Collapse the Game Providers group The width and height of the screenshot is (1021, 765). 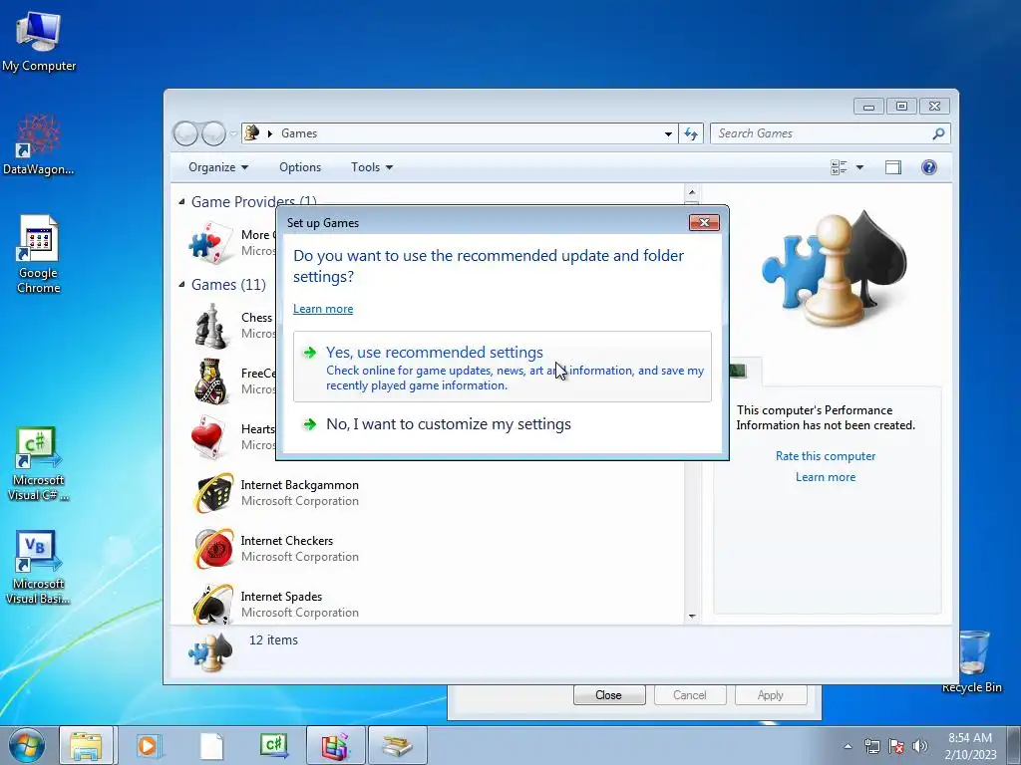[181, 201]
